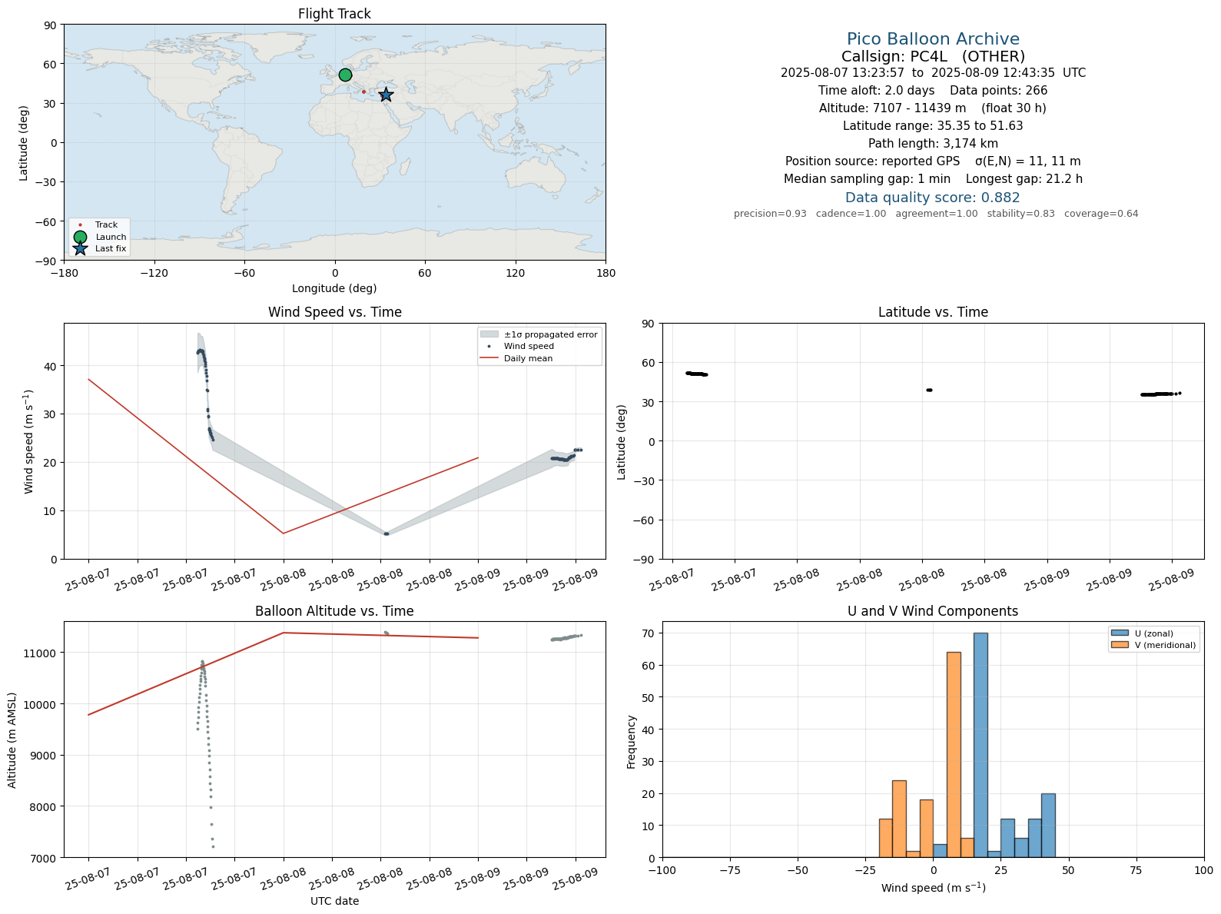Select the Path length: 3,174 km text
1221x914 pixels.
[x=933, y=144]
